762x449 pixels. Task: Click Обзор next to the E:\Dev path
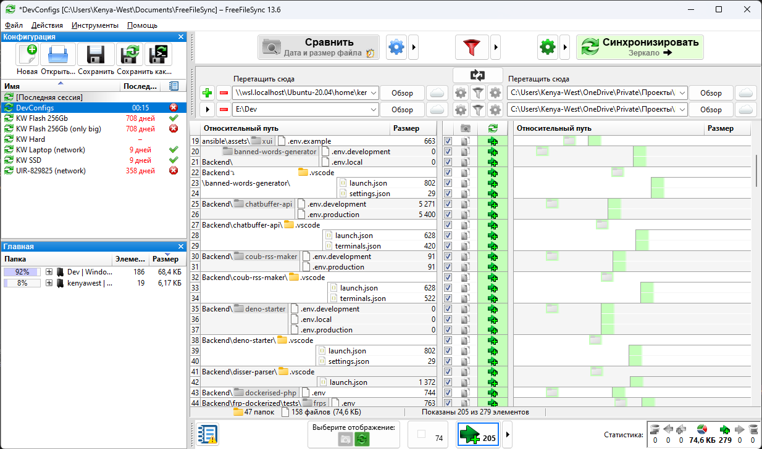pos(402,110)
